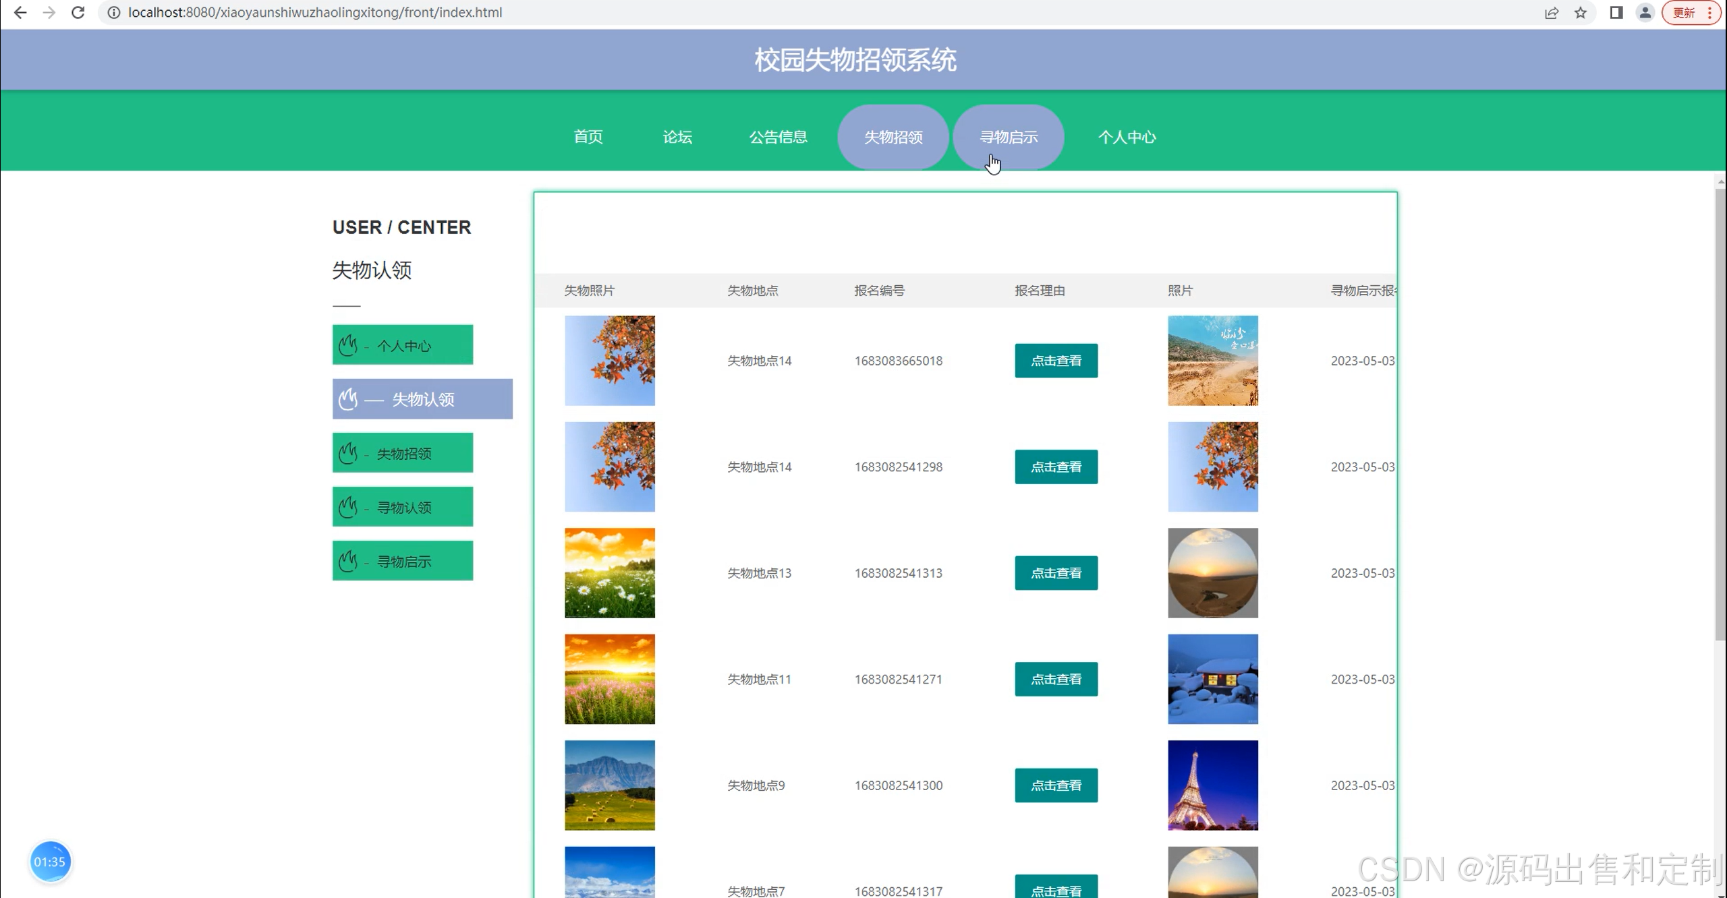Viewport: 1727px width, 898px height.
Task: Select 个人中心 in sidebar menu
Action: coord(403,345)
